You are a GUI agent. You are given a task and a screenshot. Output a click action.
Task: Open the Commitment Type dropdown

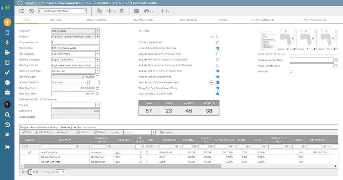97,71
